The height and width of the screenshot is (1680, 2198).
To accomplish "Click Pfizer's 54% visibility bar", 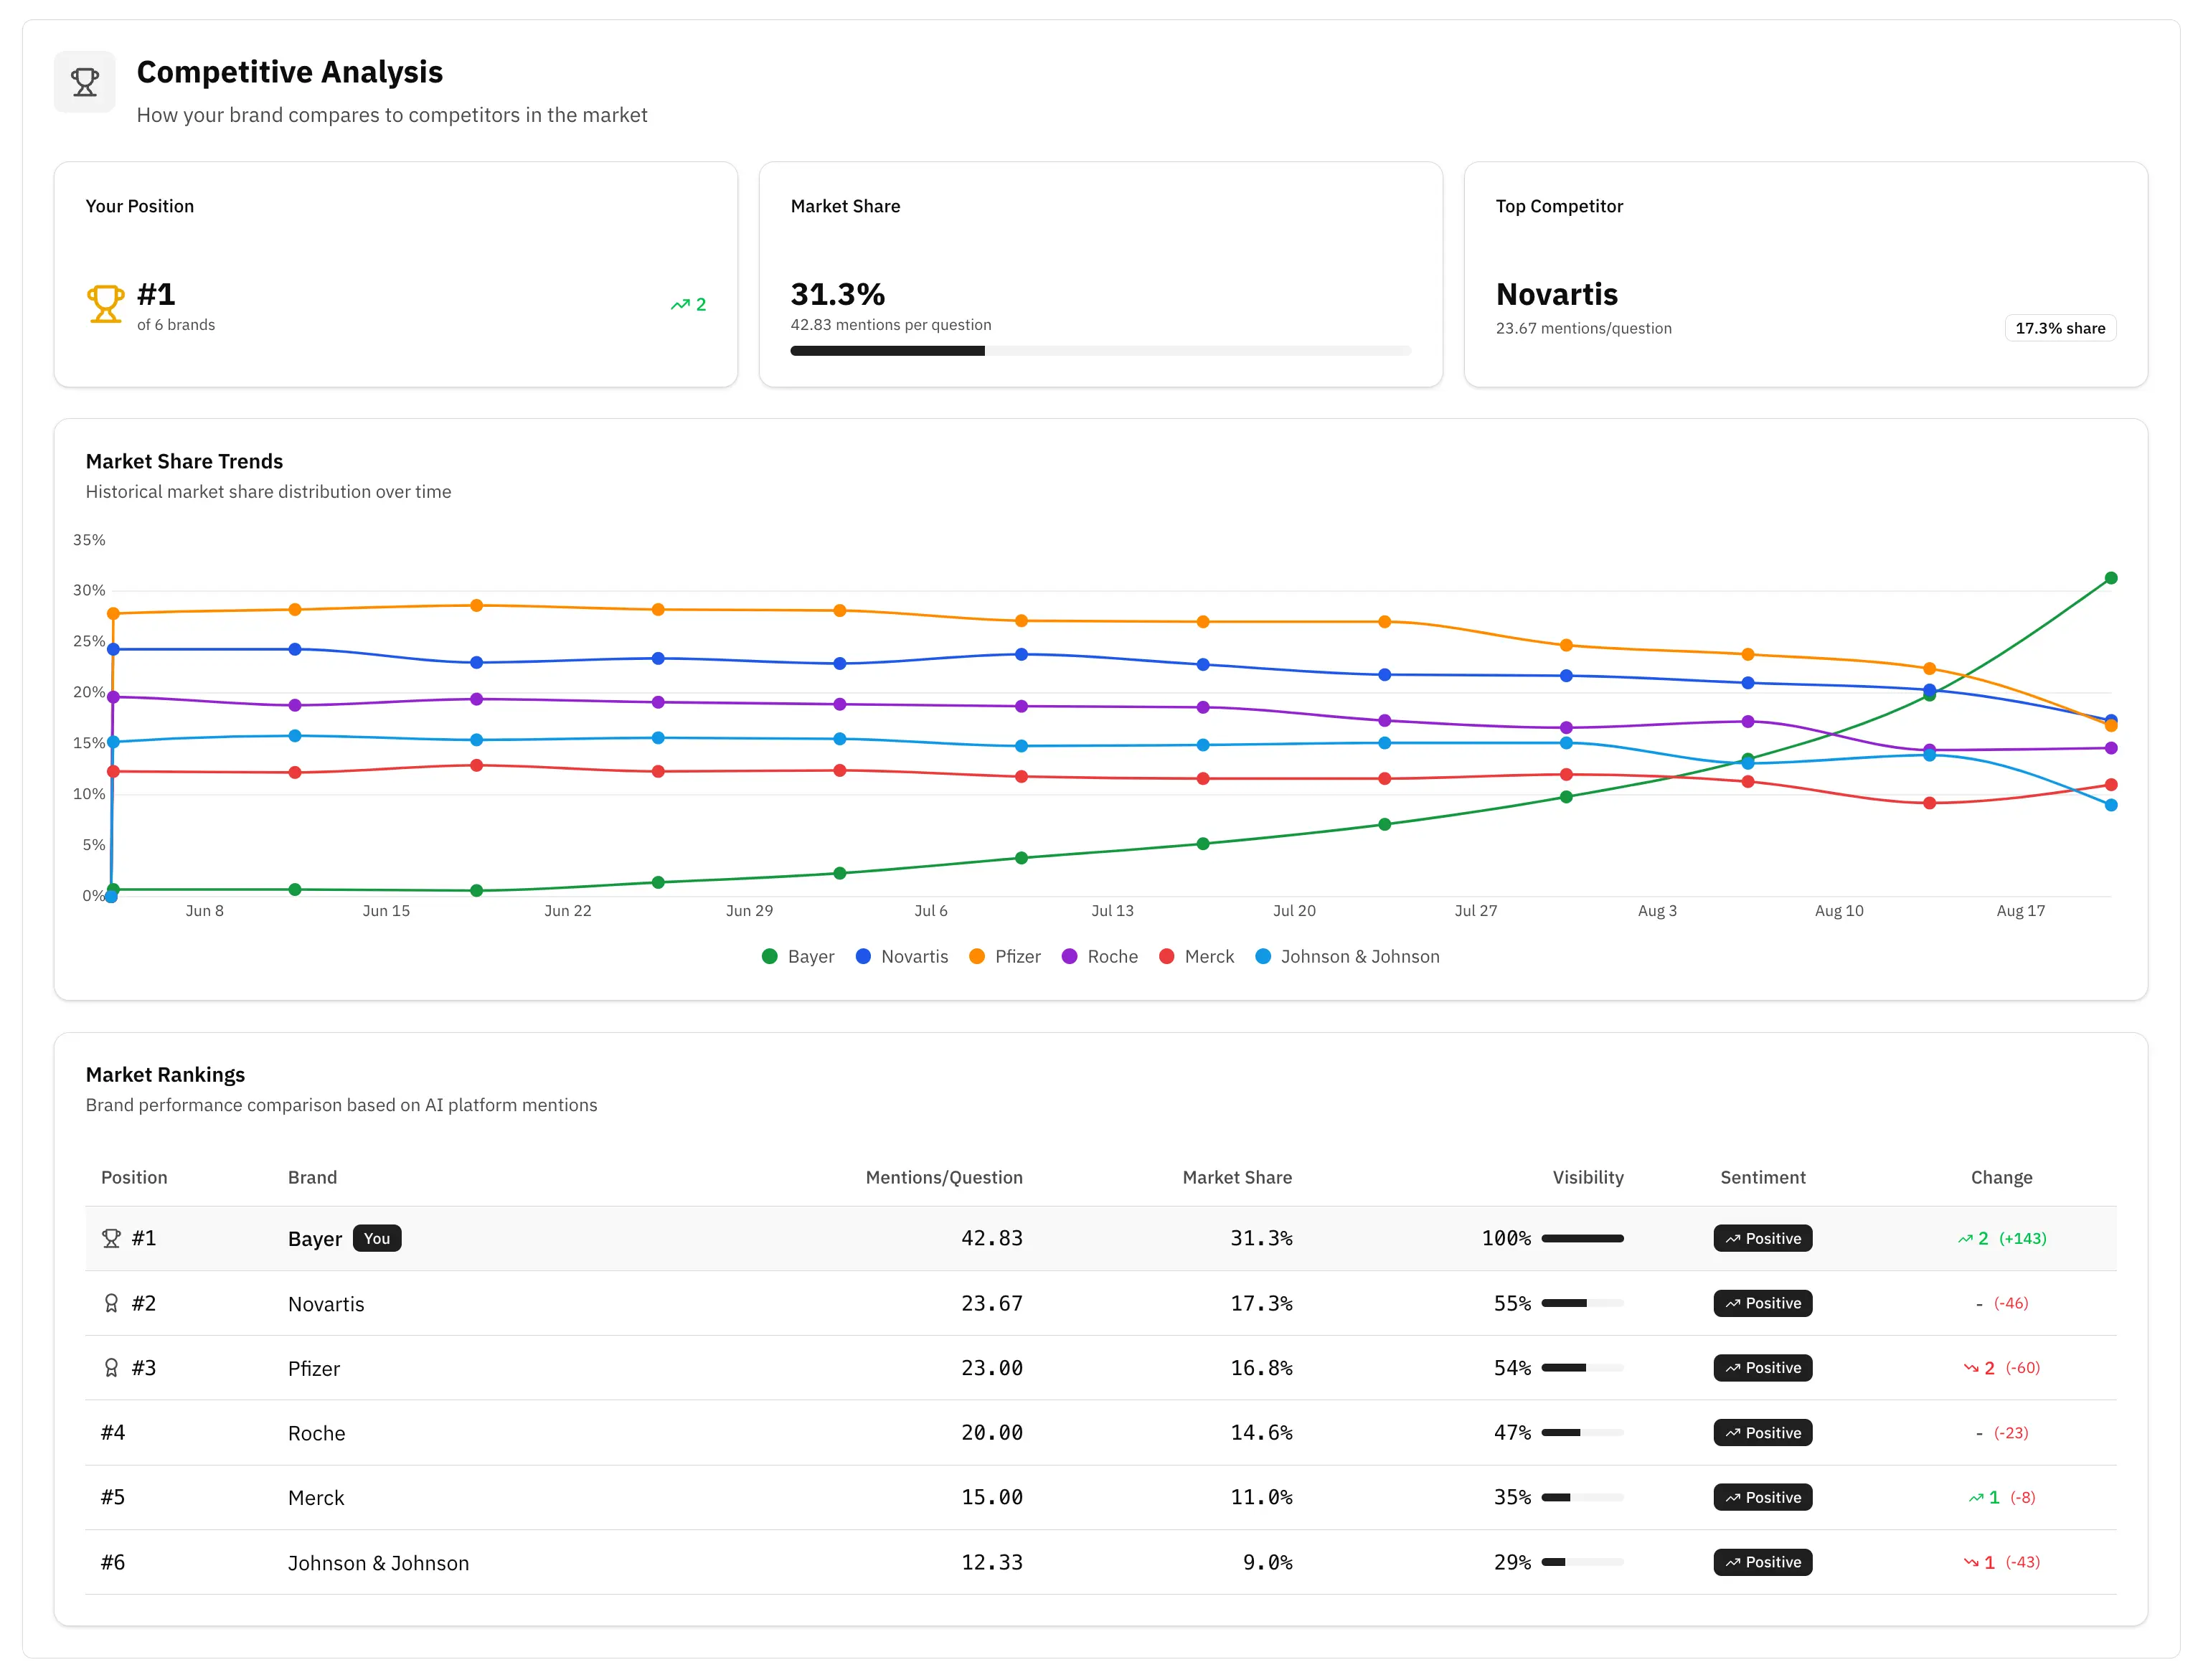I will [x=1582, y=1368].
